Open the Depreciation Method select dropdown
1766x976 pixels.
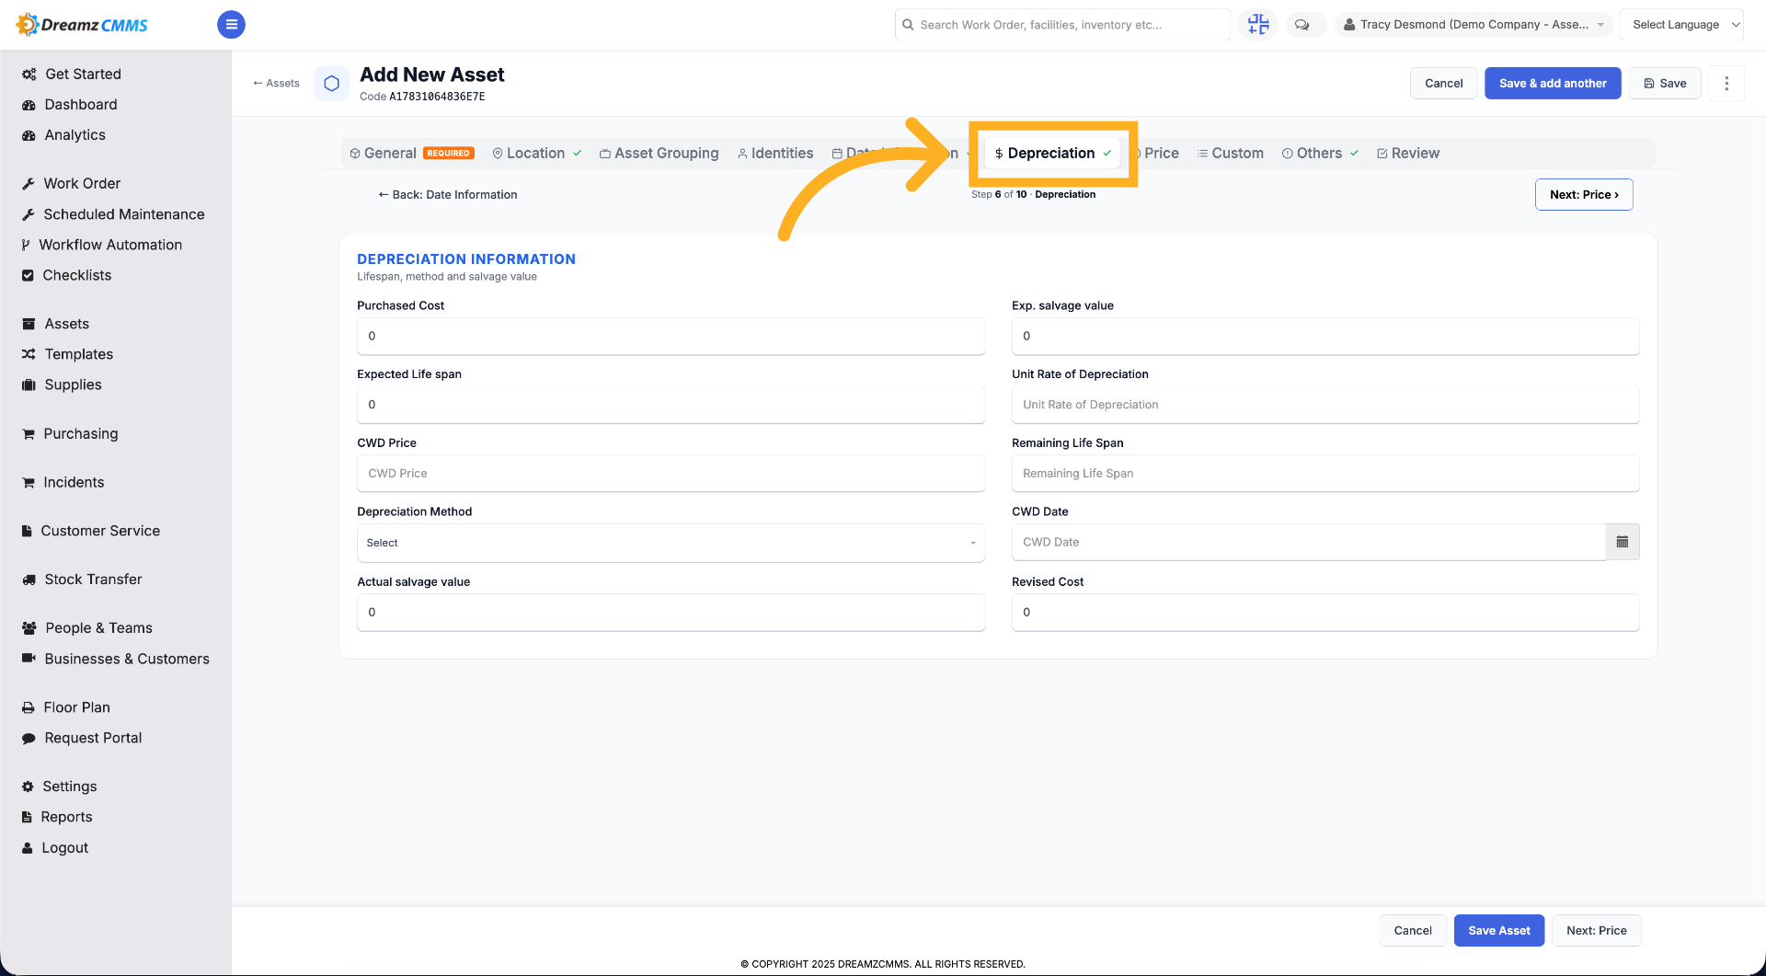pyautogui.click(x=671, y=543)
